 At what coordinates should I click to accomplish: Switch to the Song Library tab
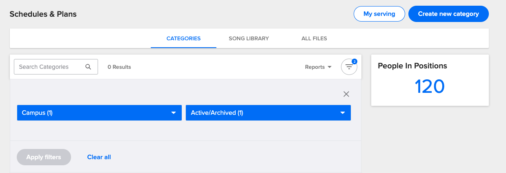249,39
